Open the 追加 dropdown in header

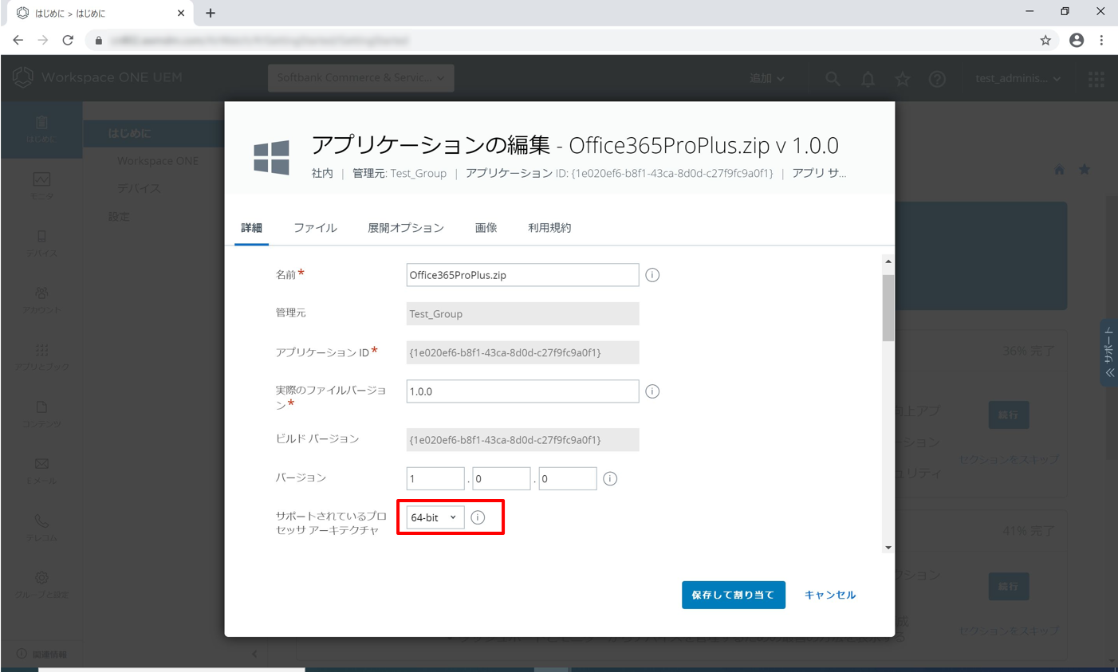[766, 78]
